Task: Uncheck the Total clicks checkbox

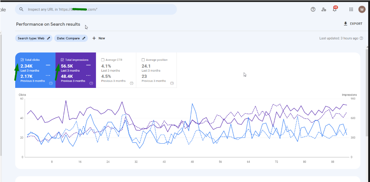Action: (22, 60)
